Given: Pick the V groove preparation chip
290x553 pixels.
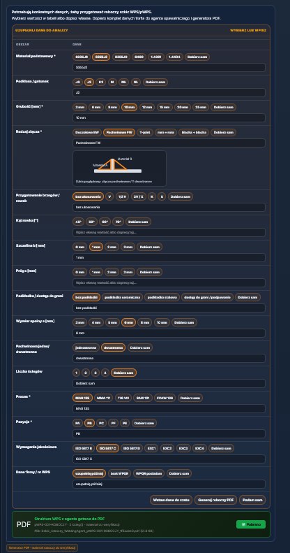Looking at the screenshot, I should pos(109,196).
